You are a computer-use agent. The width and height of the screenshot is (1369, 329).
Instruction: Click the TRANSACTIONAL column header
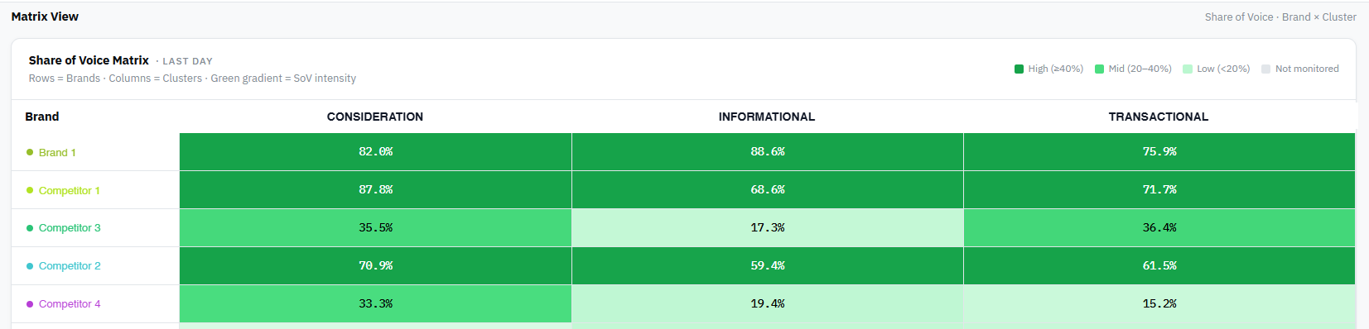tap(1159, 117)
